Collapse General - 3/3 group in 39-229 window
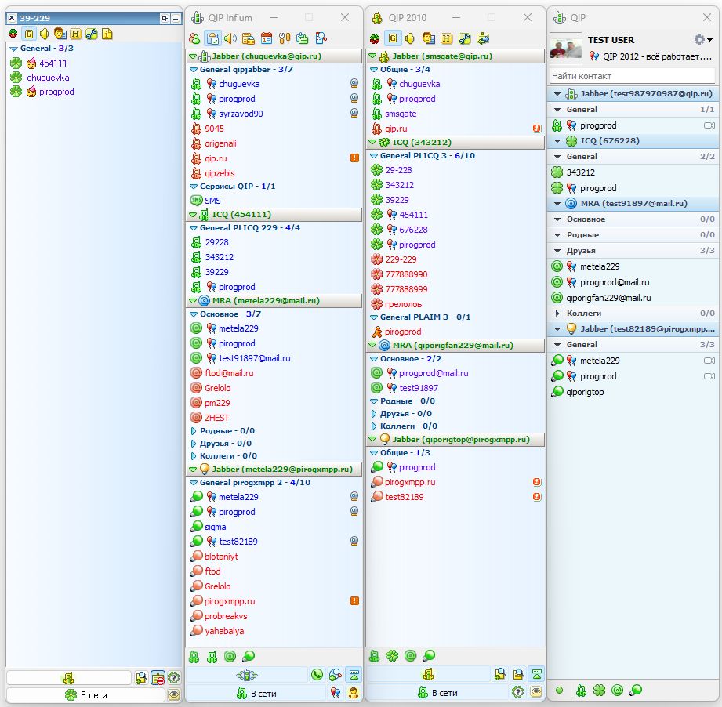The height and width of the screenshot is (707, 722). pos(13,49)
